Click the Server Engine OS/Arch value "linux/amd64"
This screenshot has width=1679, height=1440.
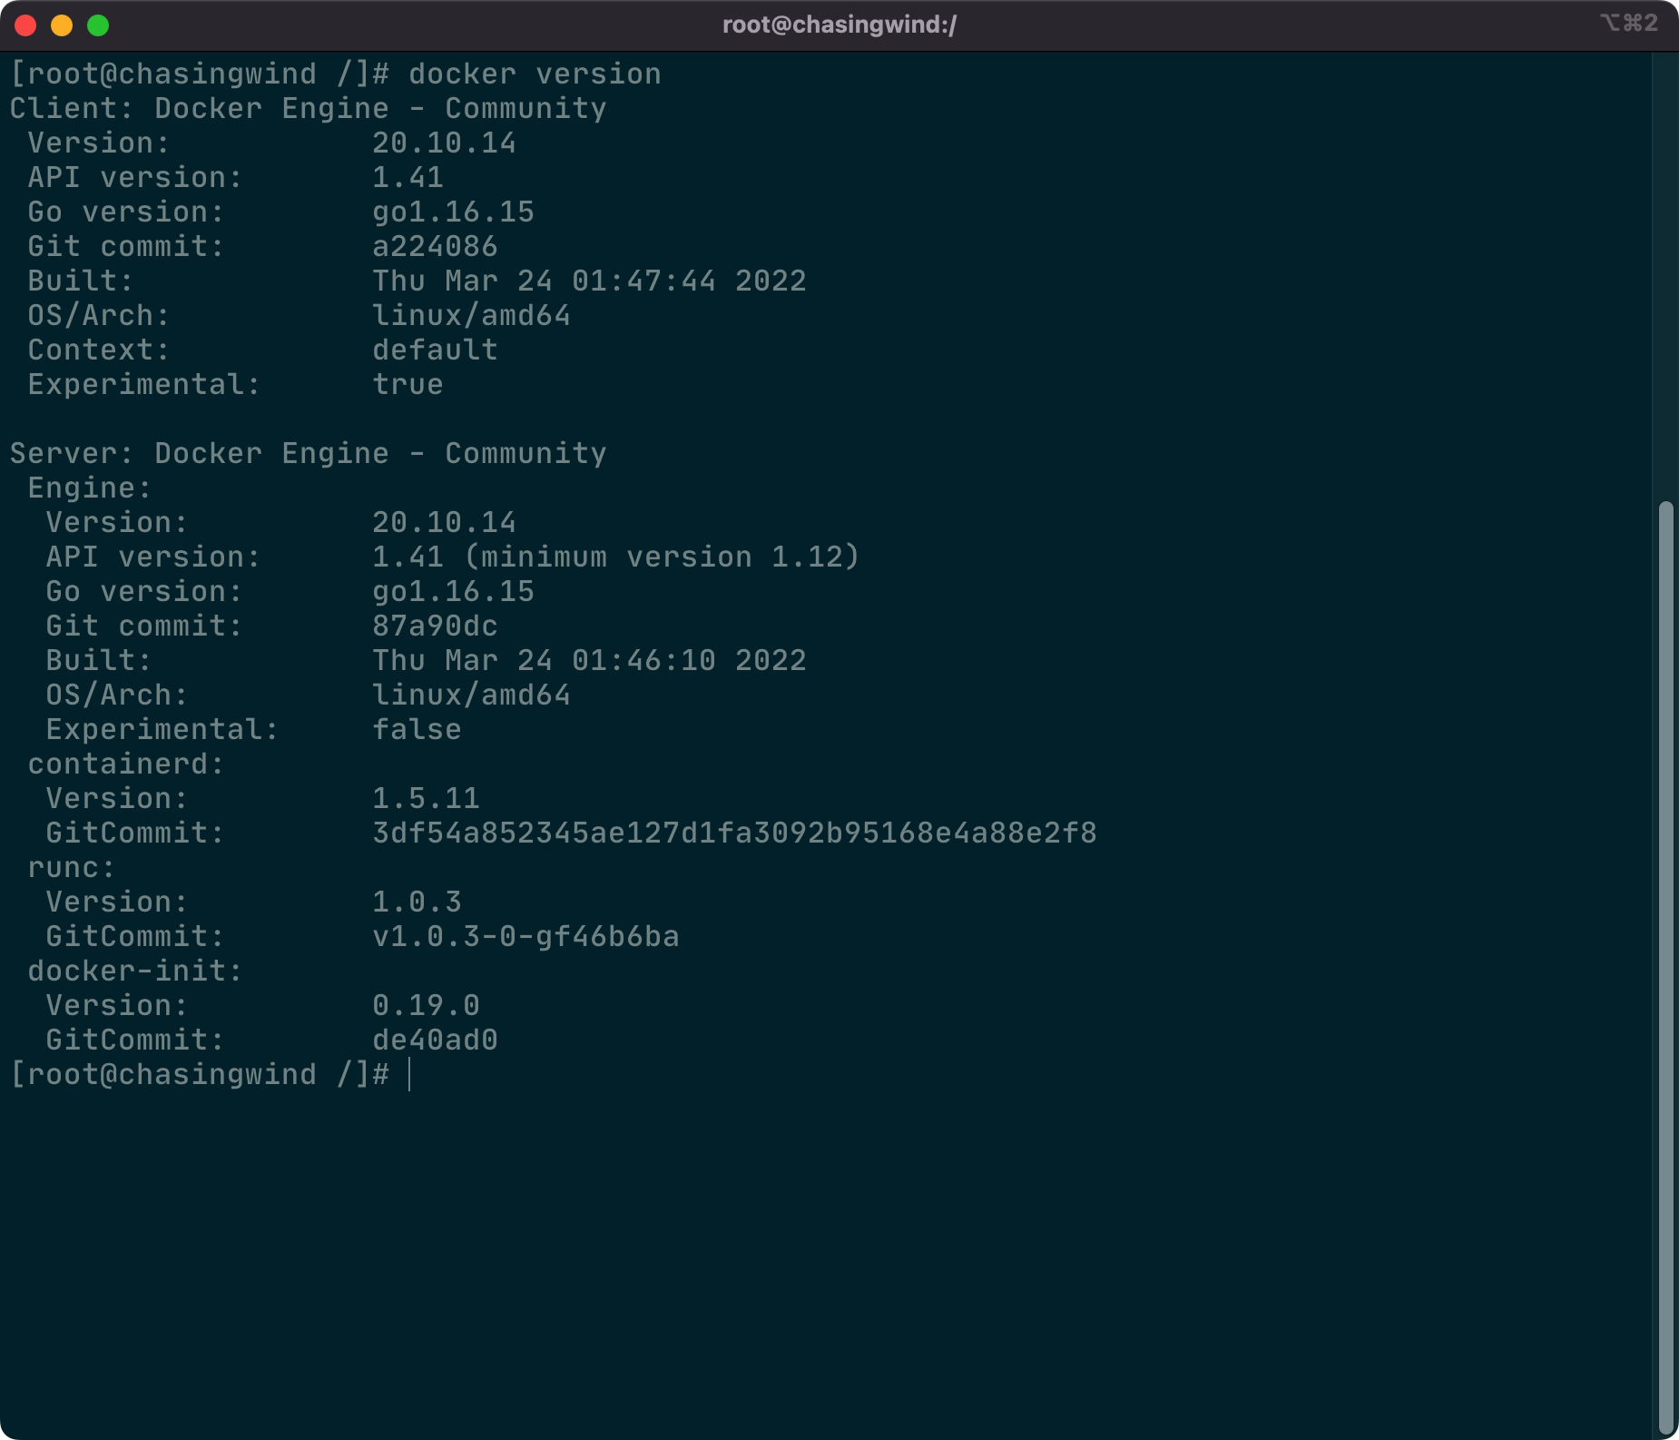471,695
